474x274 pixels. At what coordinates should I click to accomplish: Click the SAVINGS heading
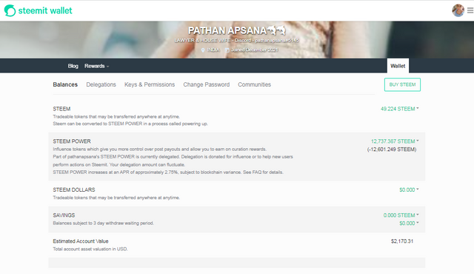(x=64, y=215)
